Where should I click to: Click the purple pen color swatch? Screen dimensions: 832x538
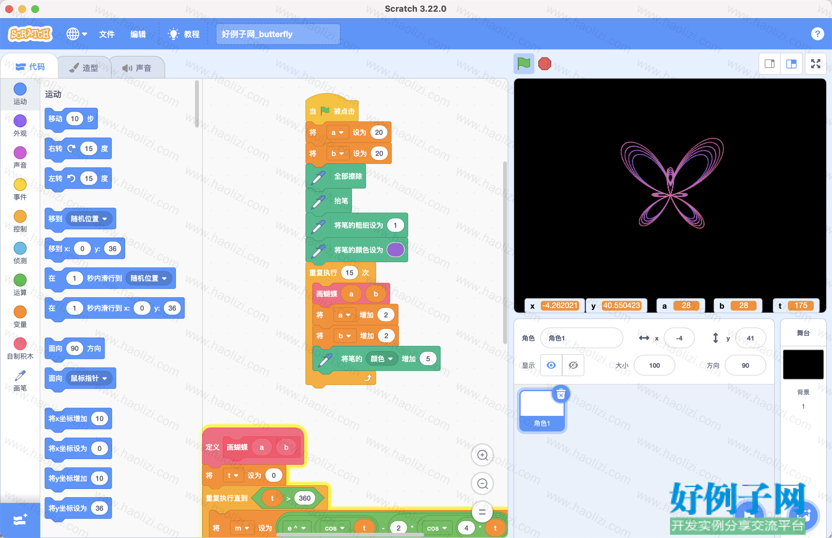[x=396, y=250]
